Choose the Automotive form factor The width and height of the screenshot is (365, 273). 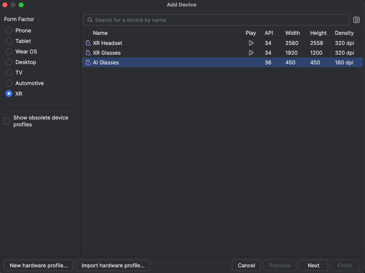(x=9, y=83)
